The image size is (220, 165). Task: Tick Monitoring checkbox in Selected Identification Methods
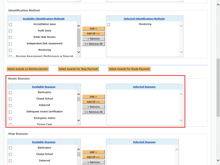[109, 24]
